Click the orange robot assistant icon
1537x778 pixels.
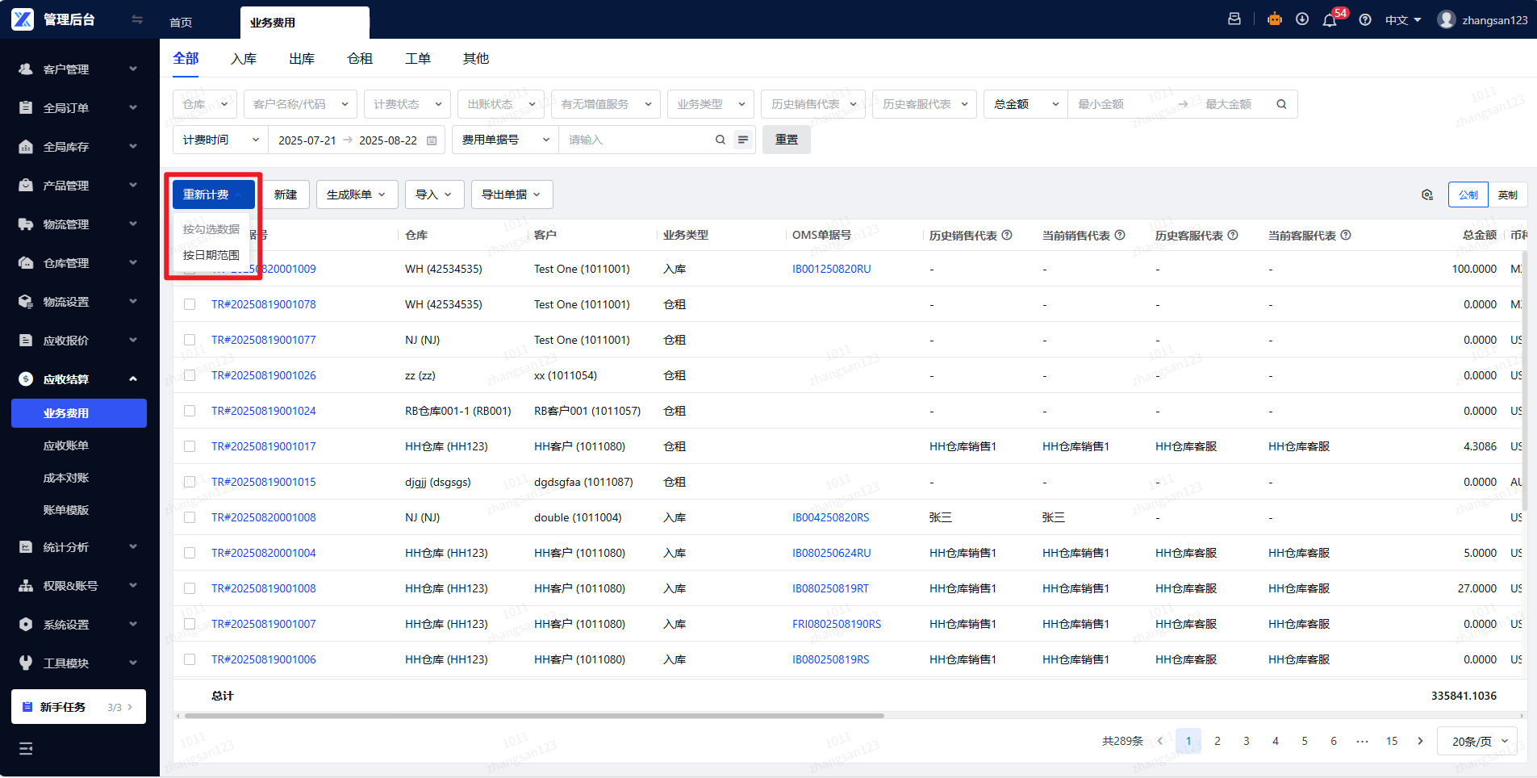pyautogui.click(x=1274, y=19)
